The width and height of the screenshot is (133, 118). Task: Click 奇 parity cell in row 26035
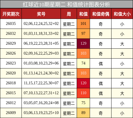click(x=101, y=24)
